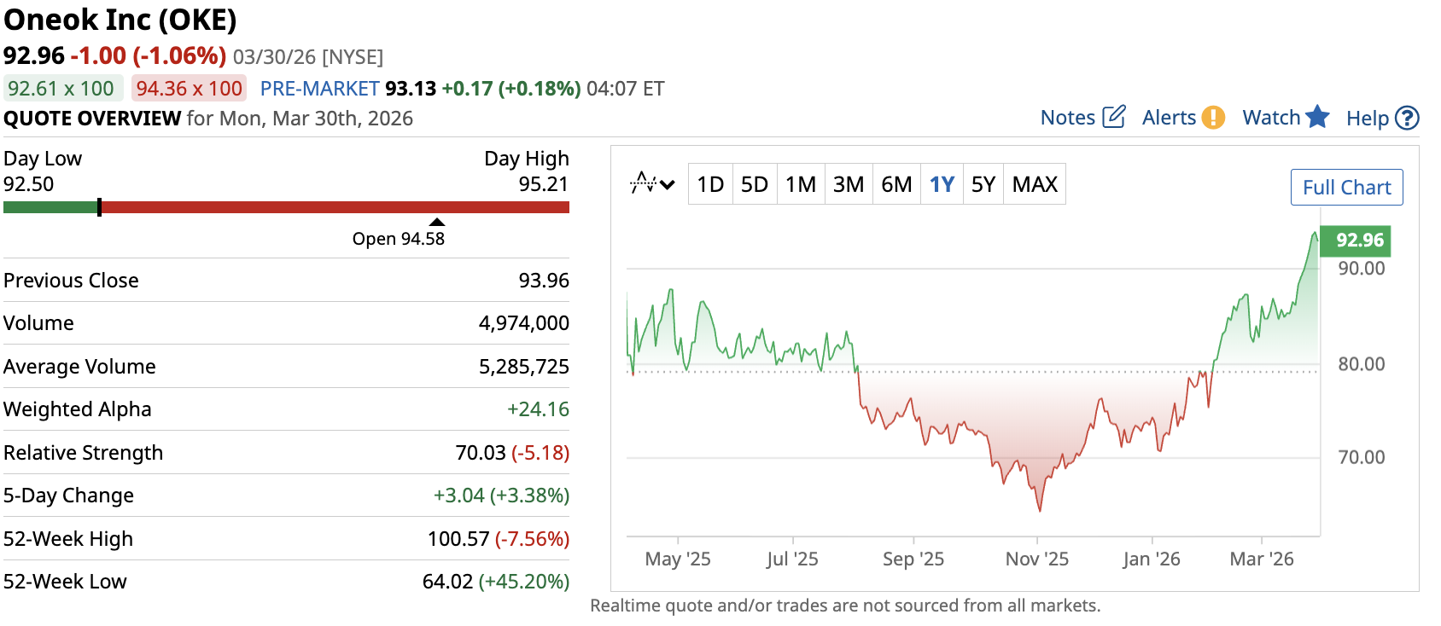Open the Alerts link
This screenshot has width=1441, height=626.
[x=1169, y=118]
